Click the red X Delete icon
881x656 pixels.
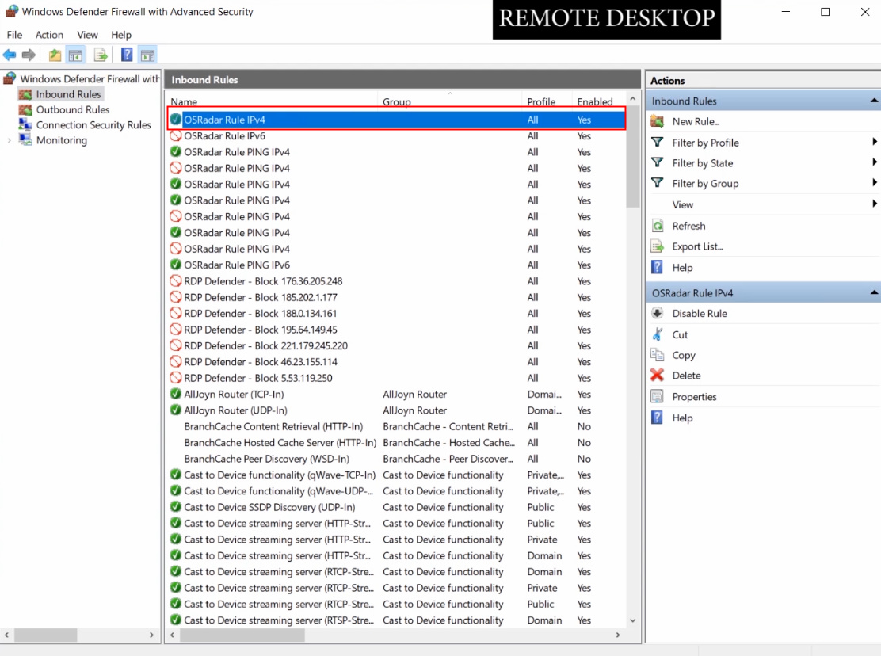point(658,376)
